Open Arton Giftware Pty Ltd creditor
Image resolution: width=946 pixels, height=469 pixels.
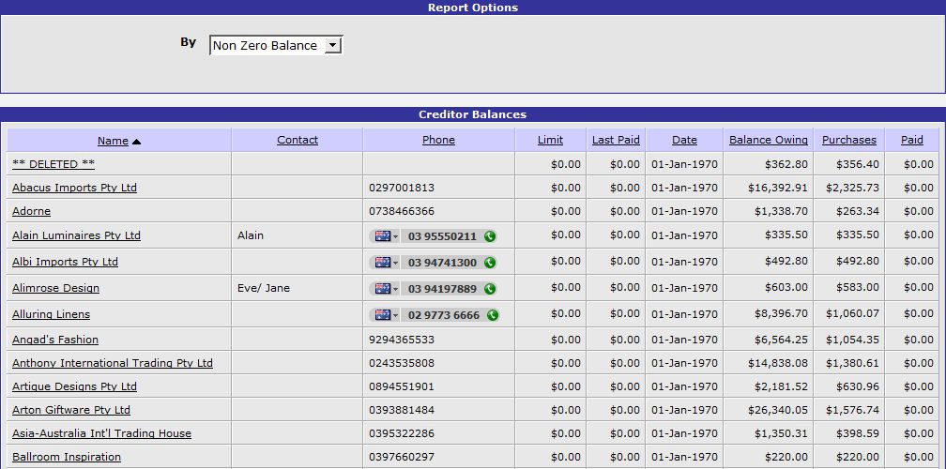click(71, 410)
